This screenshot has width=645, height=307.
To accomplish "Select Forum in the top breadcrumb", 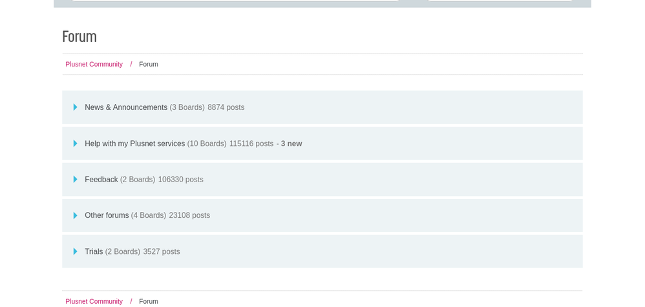I will click(148, 65).
